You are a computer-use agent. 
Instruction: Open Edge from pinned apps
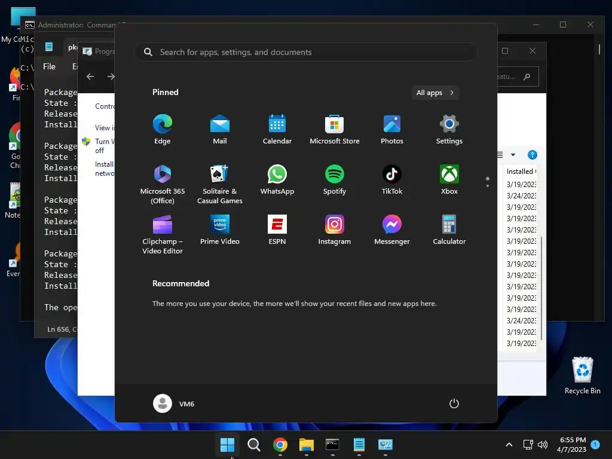(x=163, y=130)
